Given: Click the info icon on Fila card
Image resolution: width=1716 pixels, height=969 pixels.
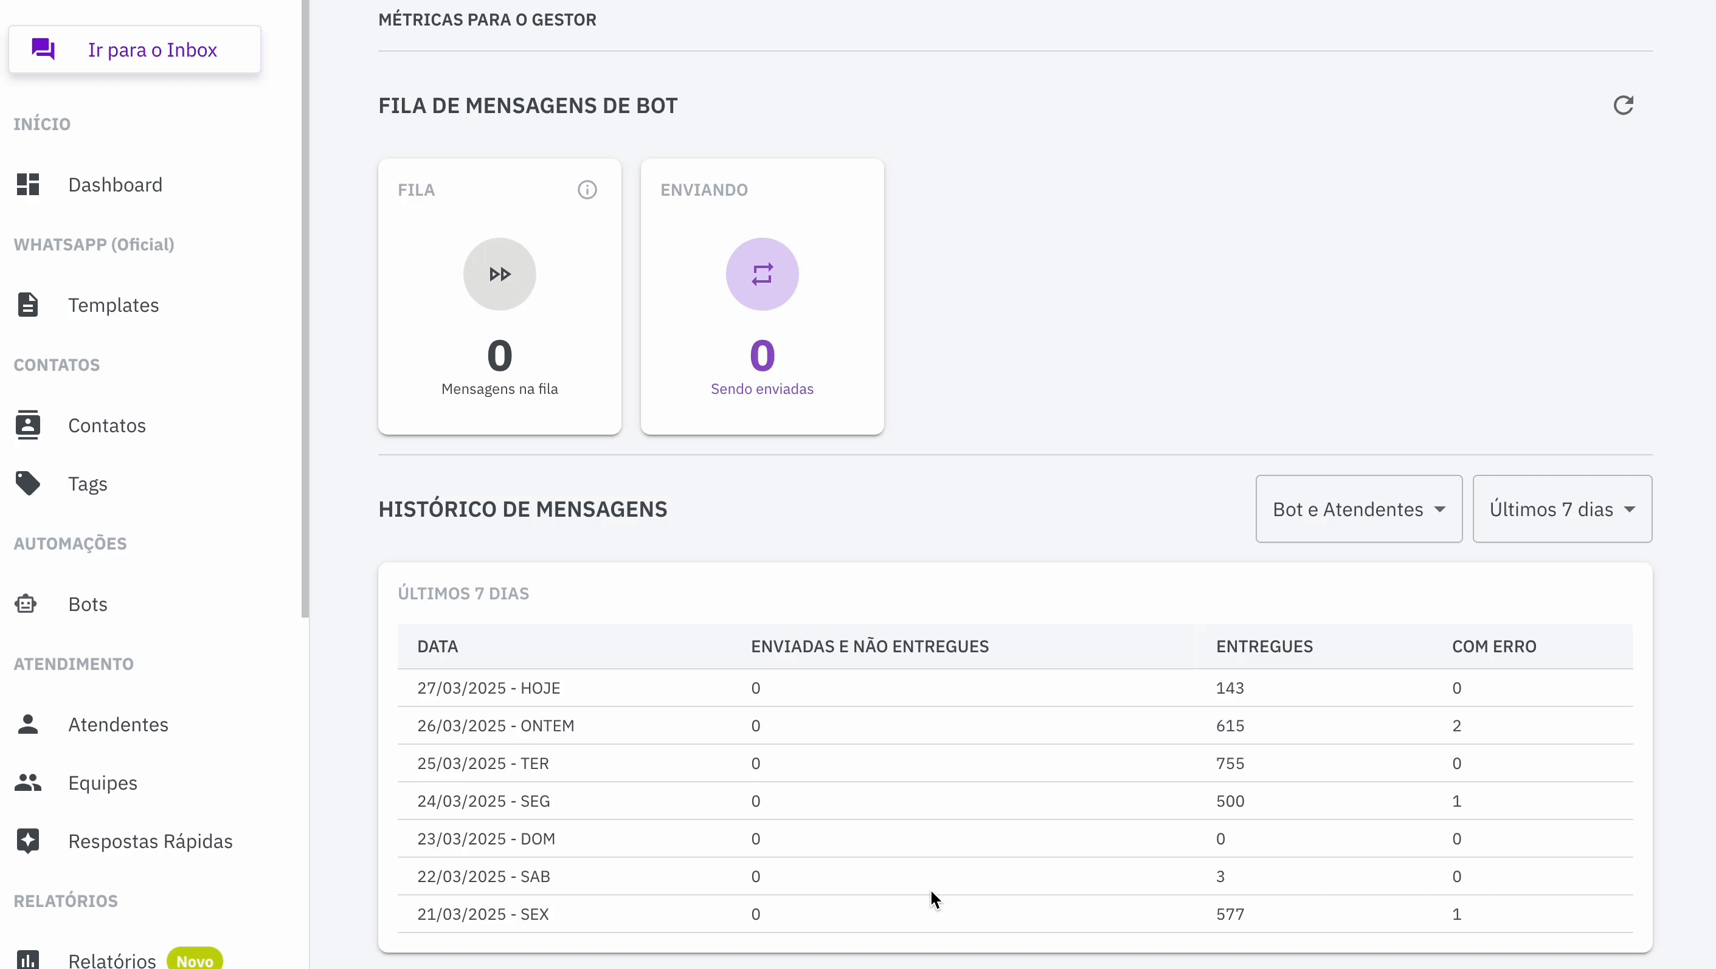Looking at the screenshot, I should click(587, 190).
